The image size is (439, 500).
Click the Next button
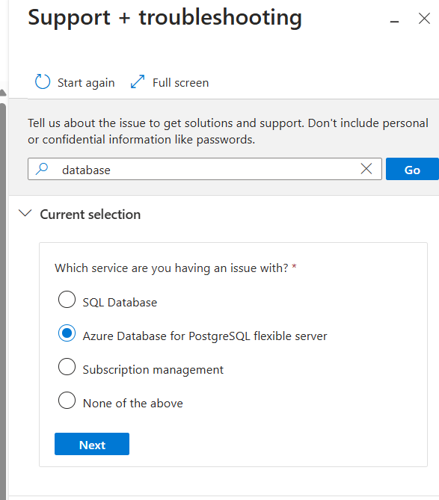92,444
